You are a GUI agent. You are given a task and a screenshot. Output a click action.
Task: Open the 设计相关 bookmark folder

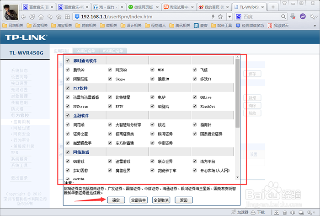(131, 26)
